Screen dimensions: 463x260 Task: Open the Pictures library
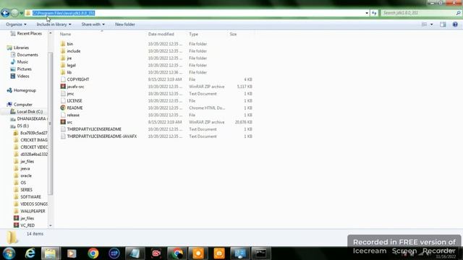(24, 69)
